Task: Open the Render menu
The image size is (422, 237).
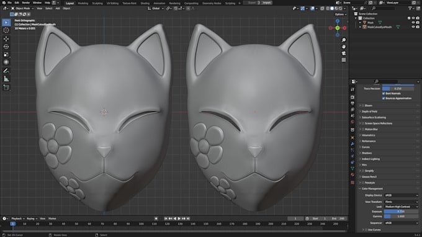Action: tap(25, 2)
